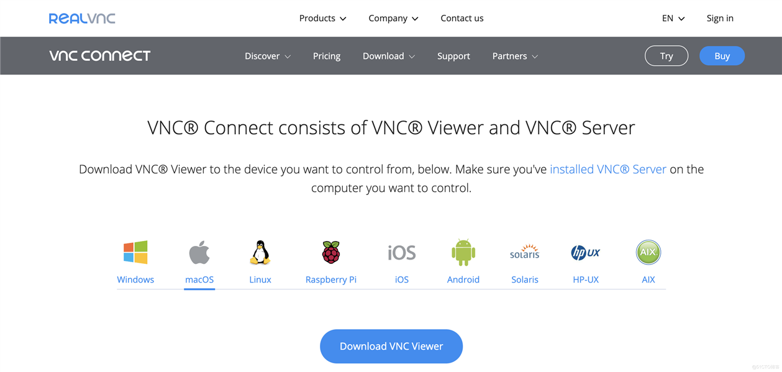
Task: Choose the iOS platform icon
Action: coord(402,253)
